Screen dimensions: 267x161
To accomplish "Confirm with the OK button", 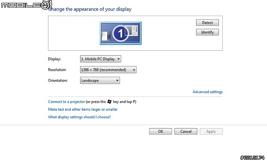I will pyautogui.click(x=161, y=131).
